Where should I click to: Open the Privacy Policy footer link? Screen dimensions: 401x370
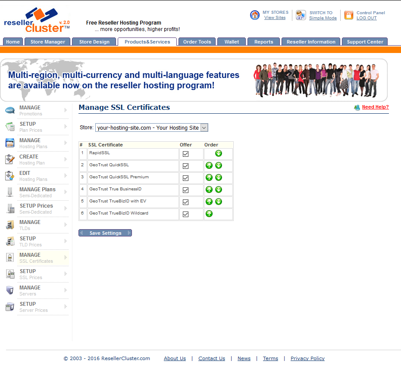307,358
